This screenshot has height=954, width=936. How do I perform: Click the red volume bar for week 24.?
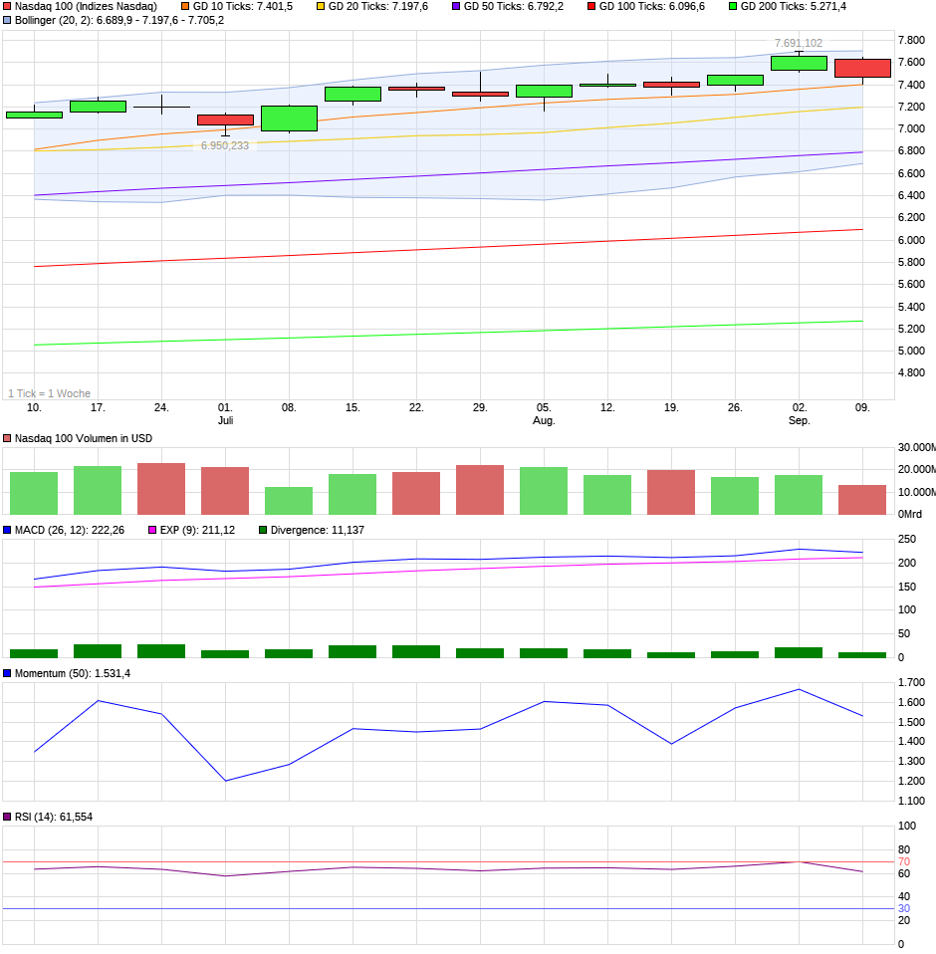click(x=161, y=489)
